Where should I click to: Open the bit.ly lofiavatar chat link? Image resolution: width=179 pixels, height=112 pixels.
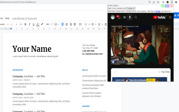tap(138, 80)
